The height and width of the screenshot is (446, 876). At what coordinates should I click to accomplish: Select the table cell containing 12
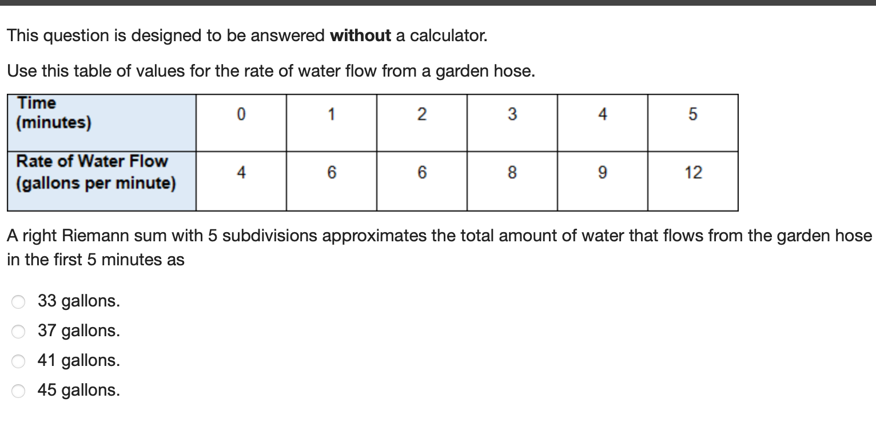[693, 172]
